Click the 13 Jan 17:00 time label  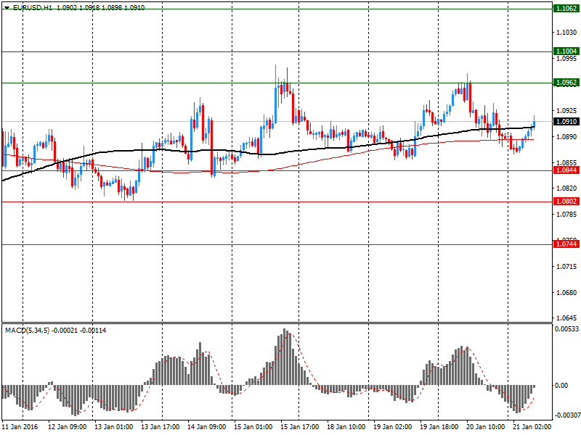pos(160,426)
